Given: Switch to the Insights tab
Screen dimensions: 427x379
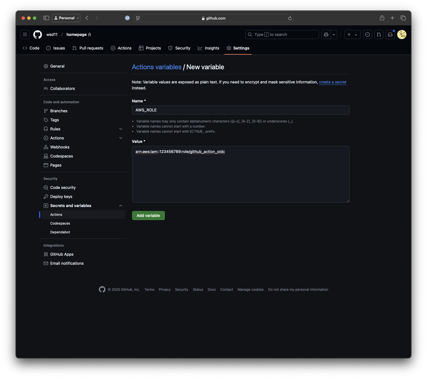Looking at the screenshot, I should [209, 48].
